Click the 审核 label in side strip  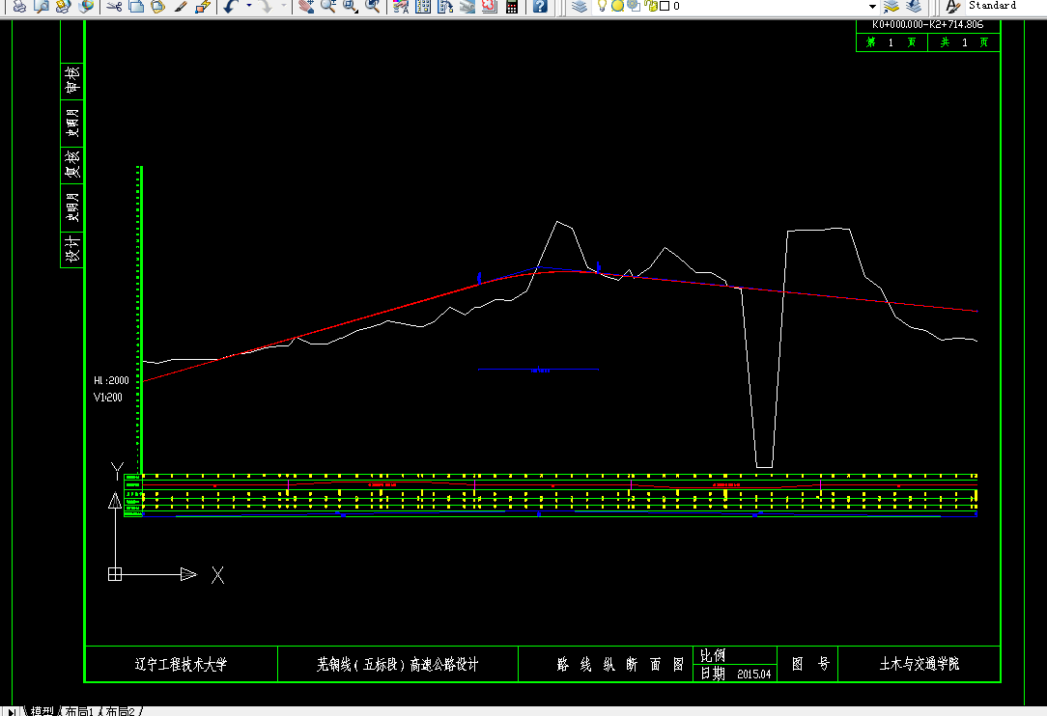tap(72, 79)
